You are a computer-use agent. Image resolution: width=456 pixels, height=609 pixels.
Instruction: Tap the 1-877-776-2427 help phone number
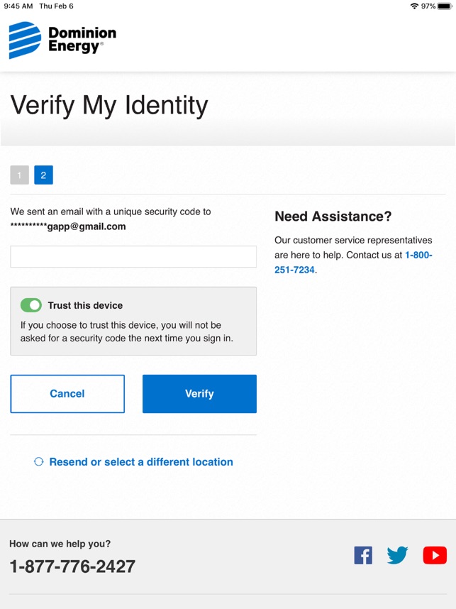pos(72,566)
